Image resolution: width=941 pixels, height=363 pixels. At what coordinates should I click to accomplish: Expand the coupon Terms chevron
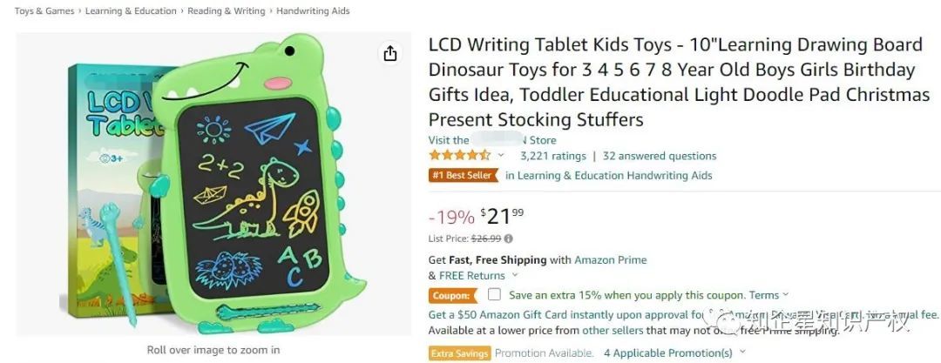(786, 295)
